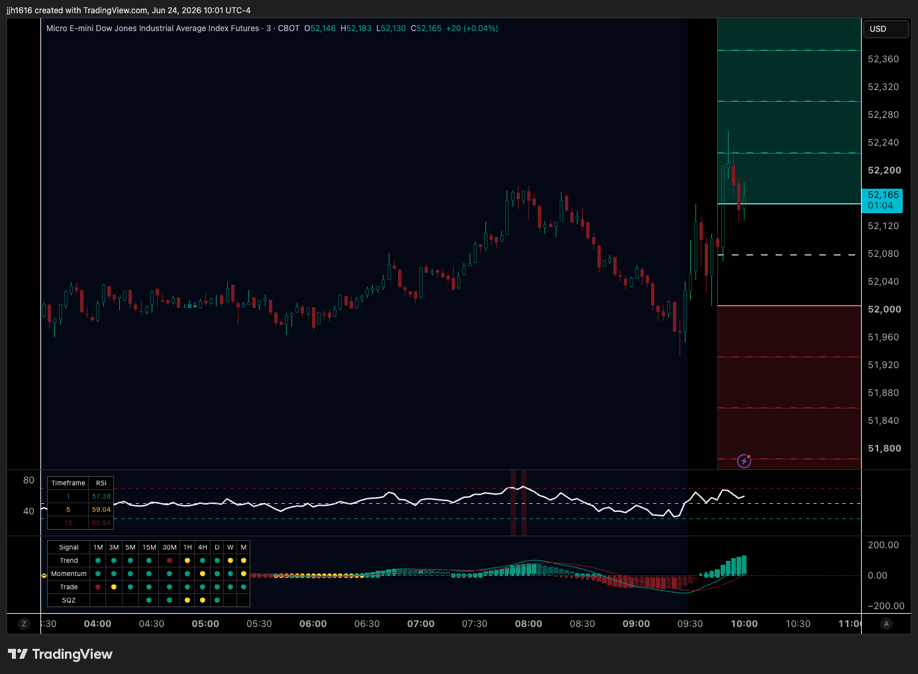Click the green SQZ dot under 30M
Image resolution: width=918 pixels, height=674 pixels.
coord(170,601)
